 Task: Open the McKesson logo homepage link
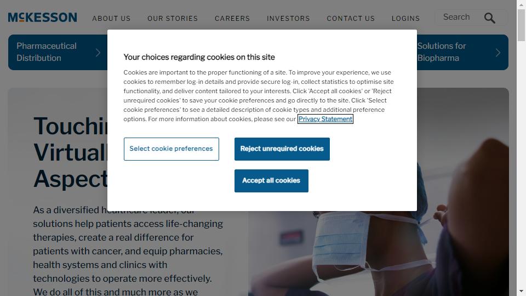coord(43,18)
